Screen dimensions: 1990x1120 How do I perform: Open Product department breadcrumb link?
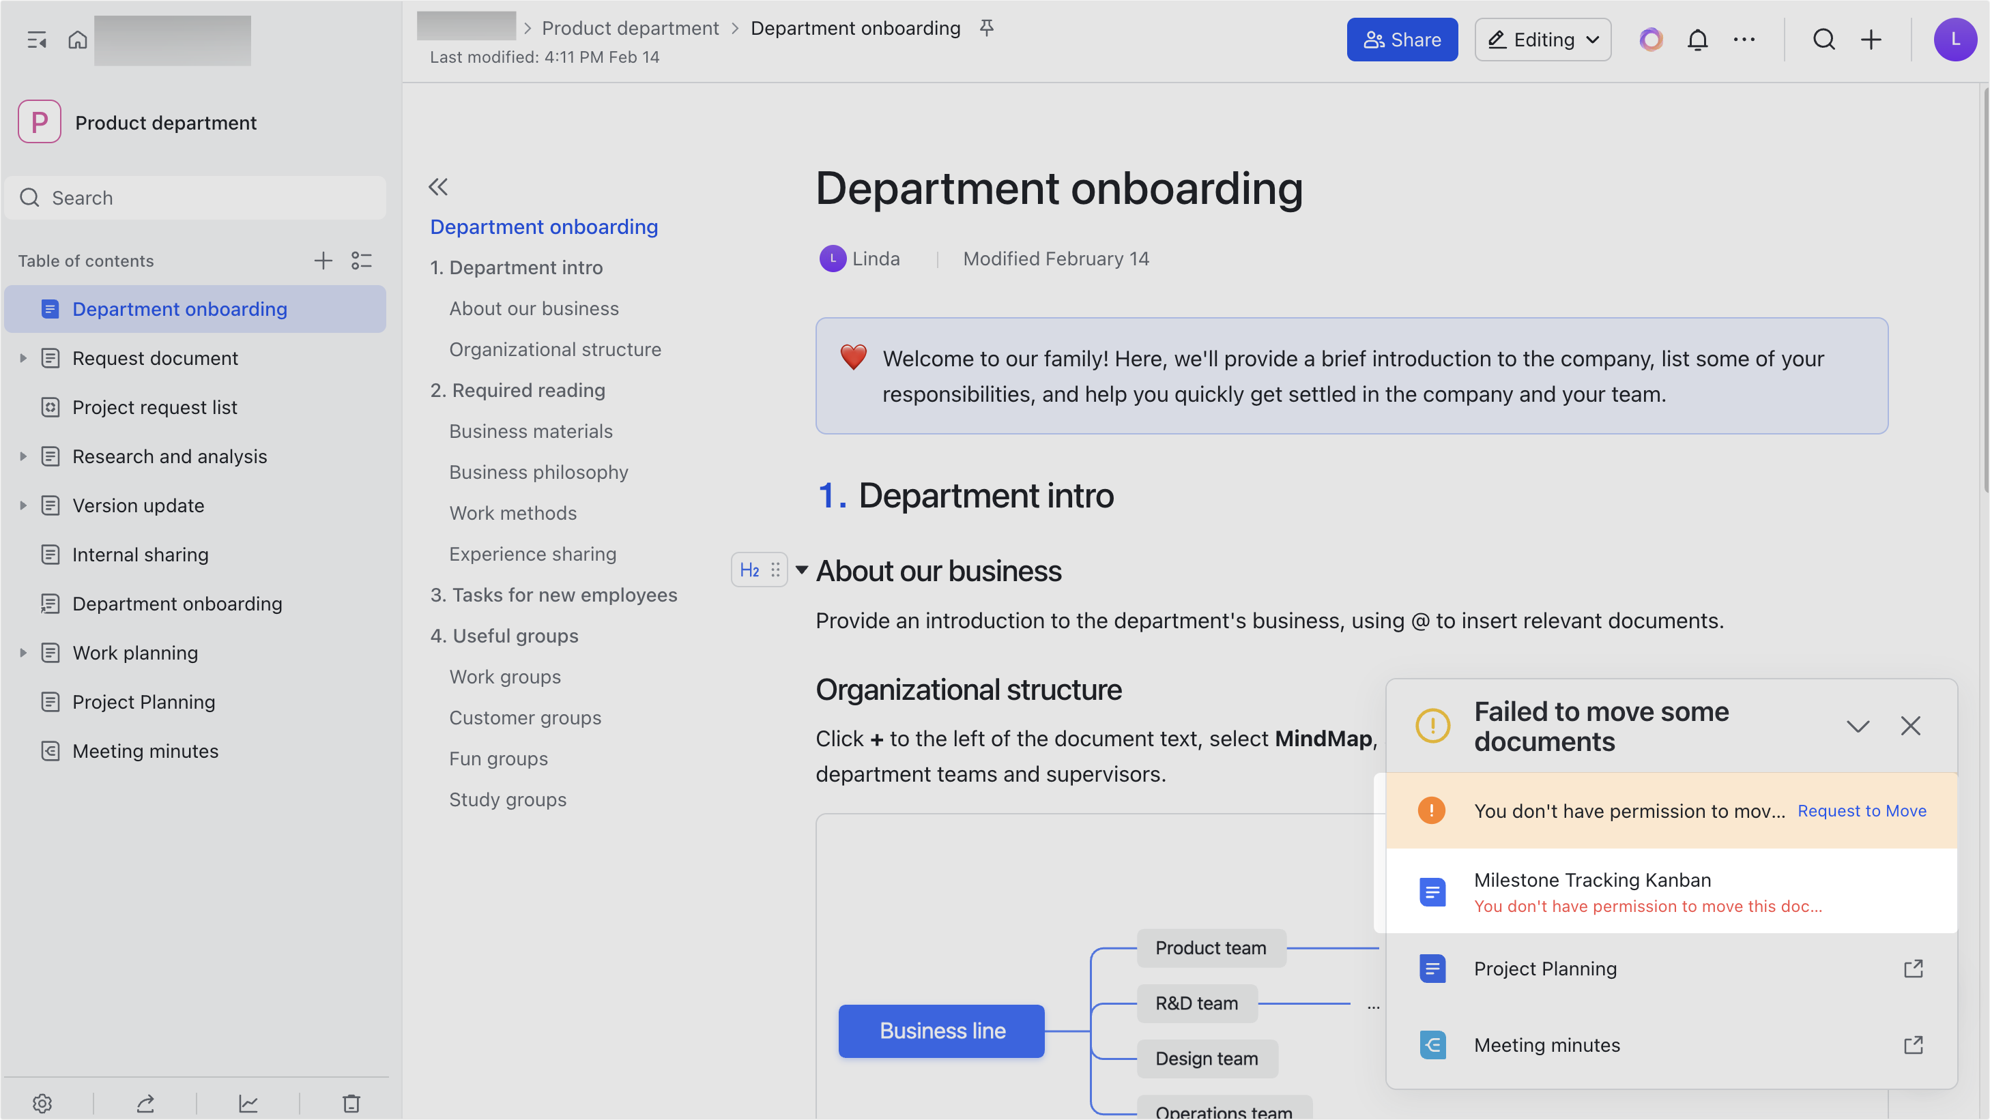[630, 28]
